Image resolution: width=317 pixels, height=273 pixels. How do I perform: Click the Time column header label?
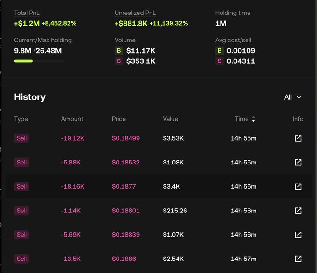pos(241,119)
